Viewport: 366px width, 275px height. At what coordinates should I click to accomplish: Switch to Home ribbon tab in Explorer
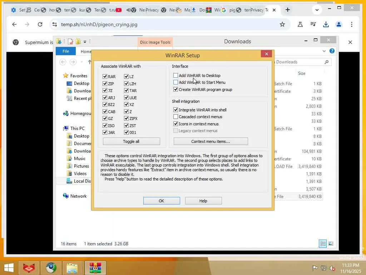[x=86, y=52]
